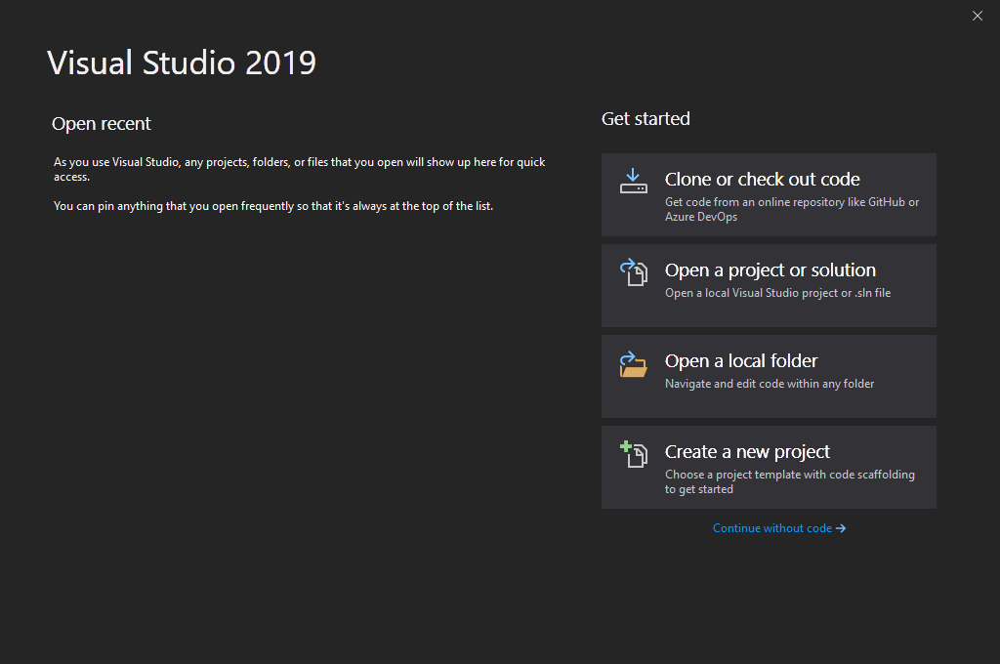The image size is (1000, 664).
Task: Click the Create a new project plus icon
Action: point(633,454)
